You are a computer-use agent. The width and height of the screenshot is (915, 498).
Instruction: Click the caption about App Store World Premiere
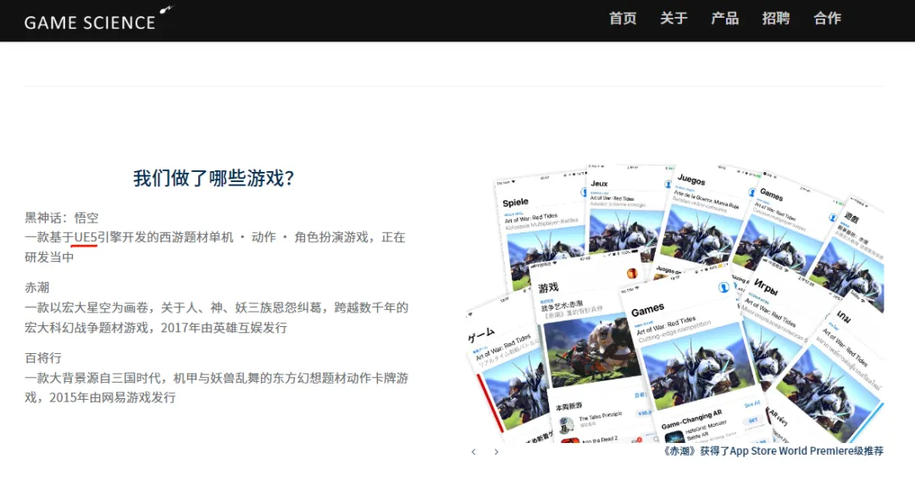[773, 451]
